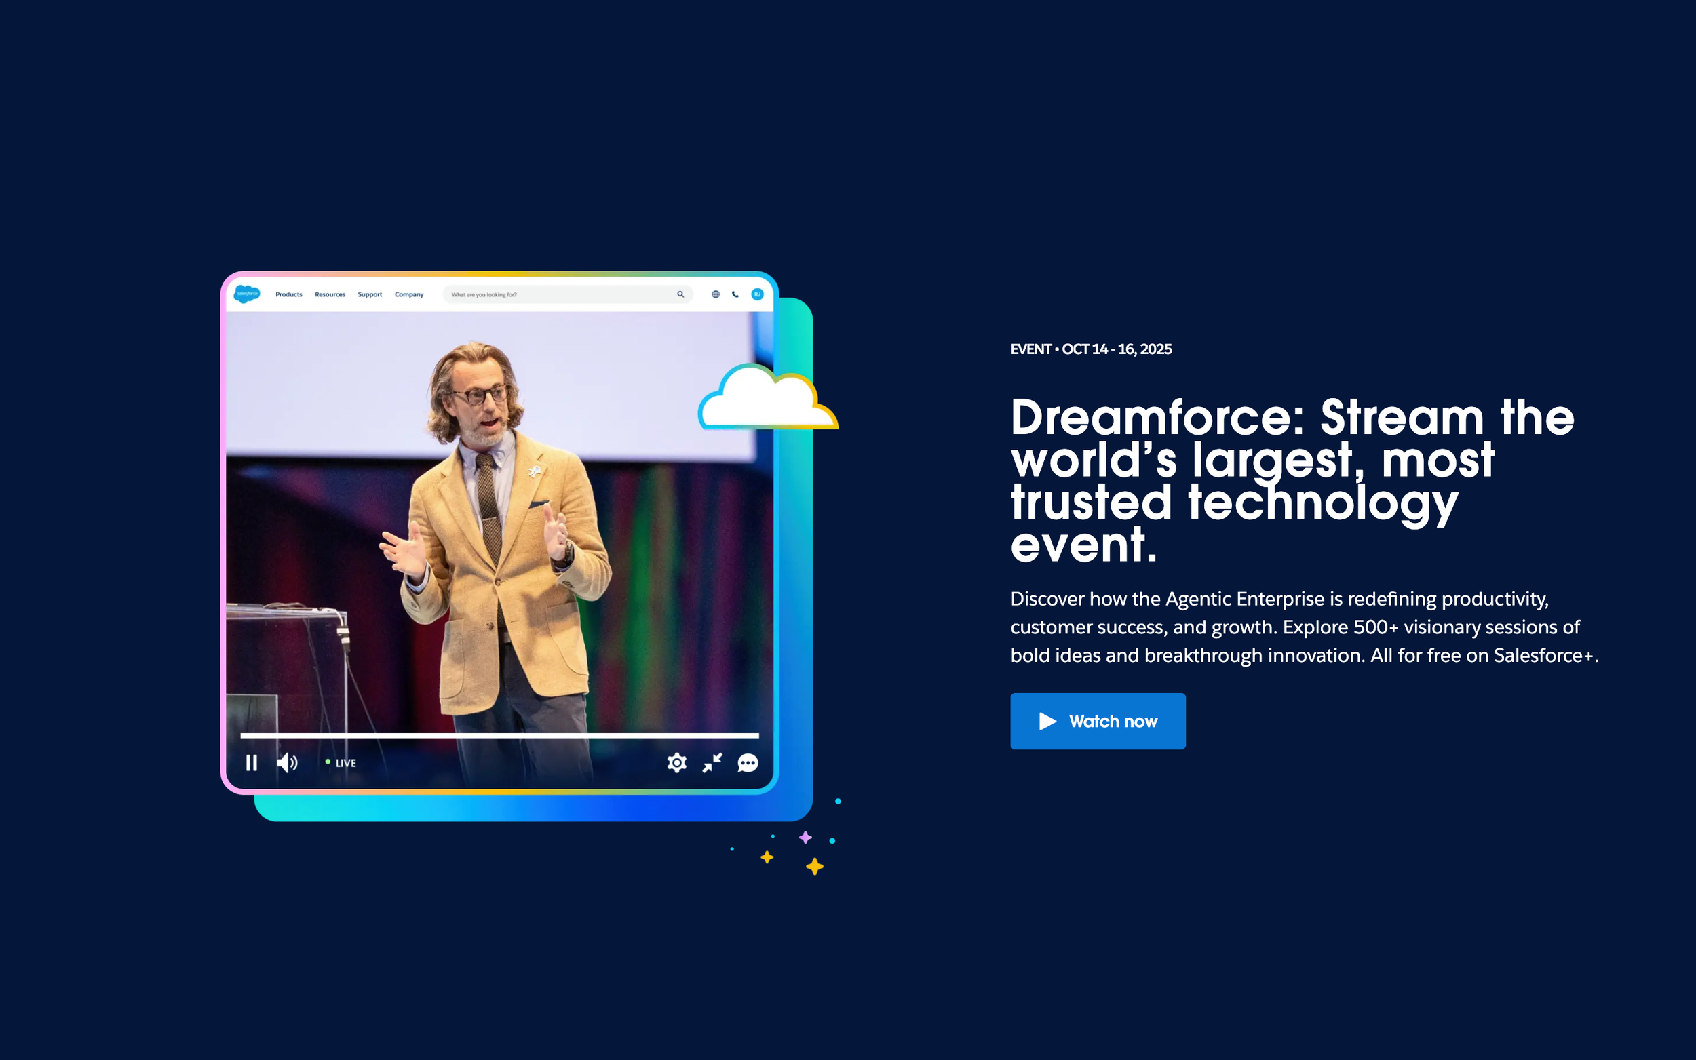This screenshot has width=1696, height=1060.
Task: Mute the video with the speaker icon
Action: pos(288,763)
